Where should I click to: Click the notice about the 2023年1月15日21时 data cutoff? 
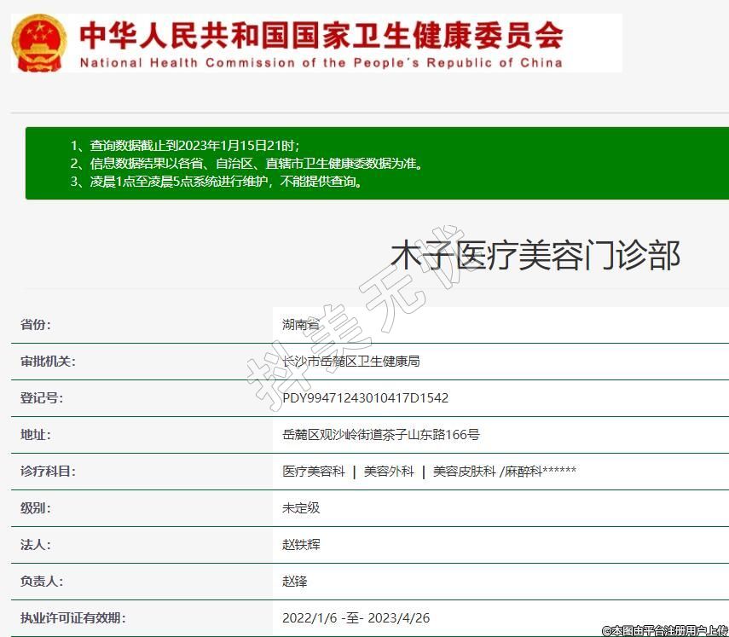tap(185, 145)
